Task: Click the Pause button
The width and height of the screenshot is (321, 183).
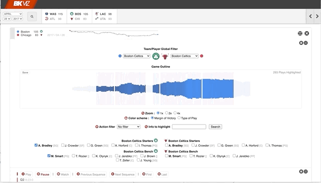Action: (43, 174)
